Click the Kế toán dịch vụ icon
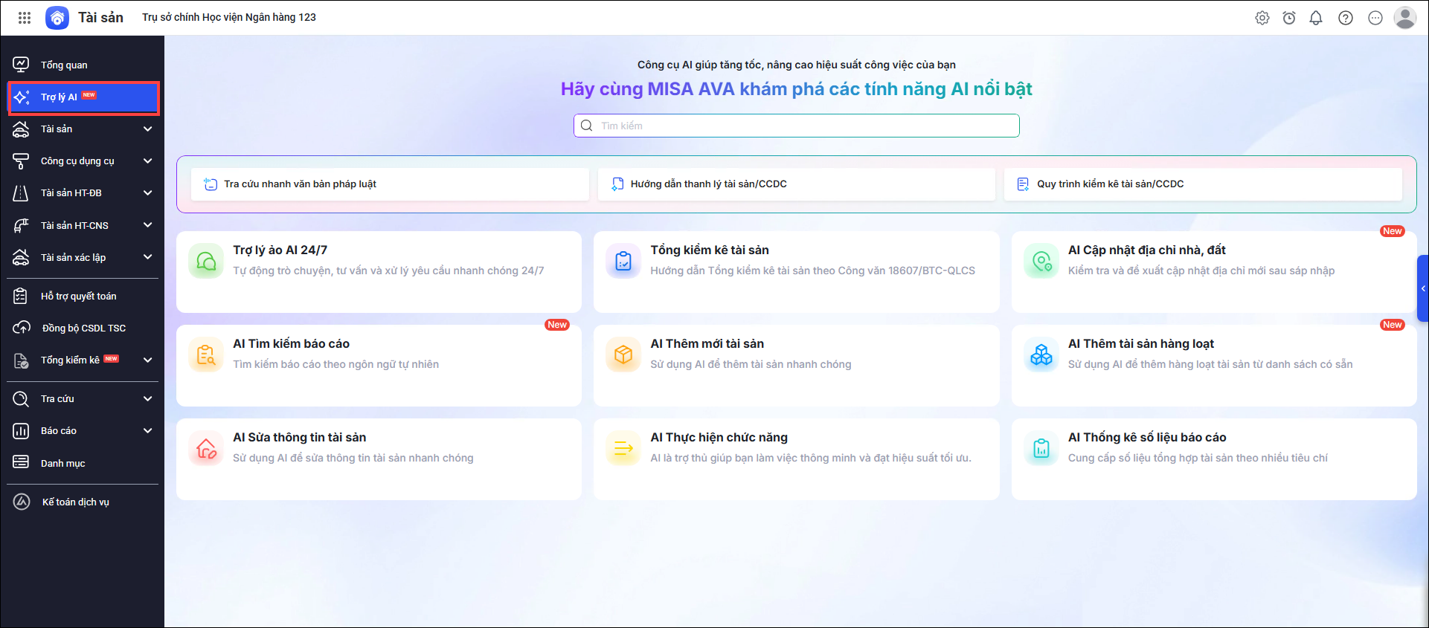Viewport: 1429px width, 628px height. (x=22, y=502)
